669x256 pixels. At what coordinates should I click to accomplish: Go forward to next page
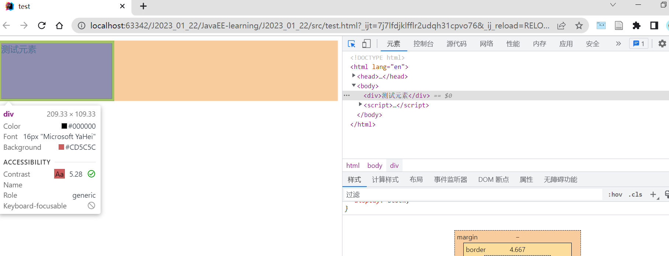pos(24,25)
